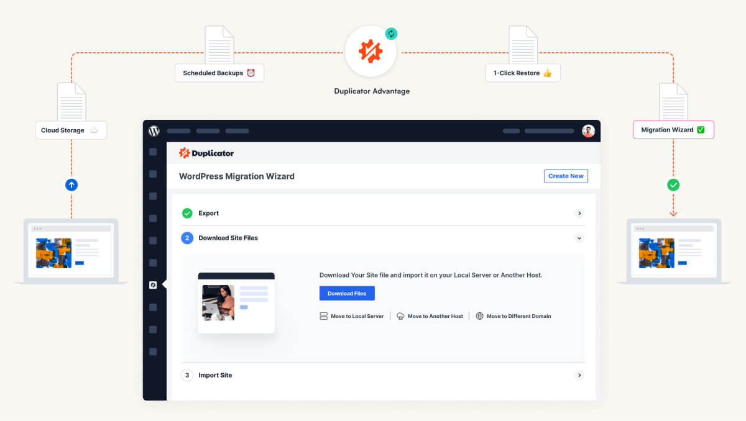Click the alarm clock icon on Scheduled Backups
Image resolution: width=746 pixels, height=421 pixels.
point(251,73)
